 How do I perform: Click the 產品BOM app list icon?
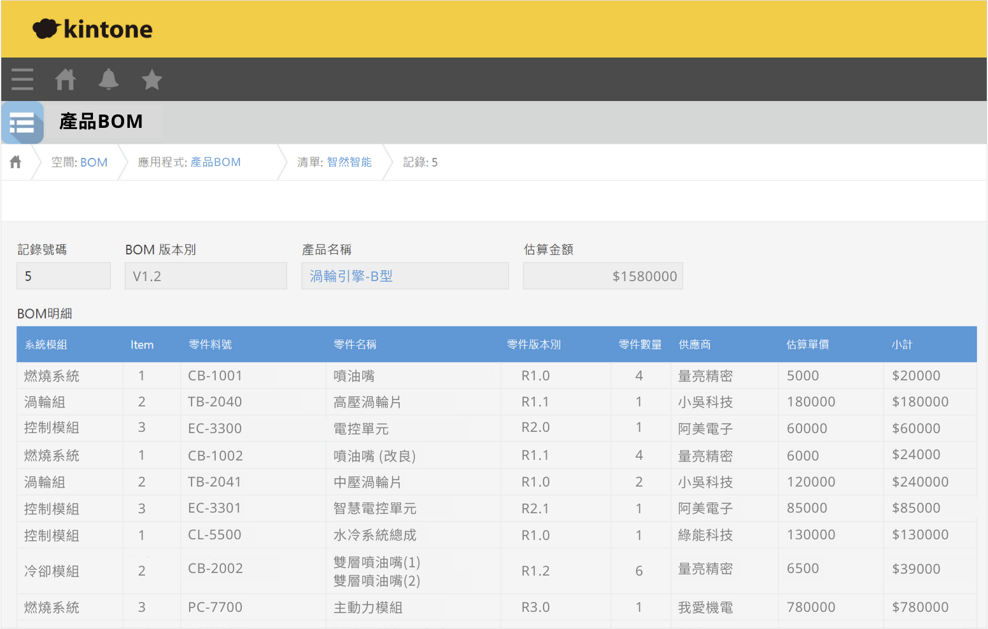(x=22, y=123)
